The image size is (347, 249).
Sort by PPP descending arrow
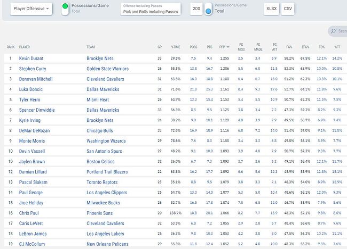[x=228, y=47]
